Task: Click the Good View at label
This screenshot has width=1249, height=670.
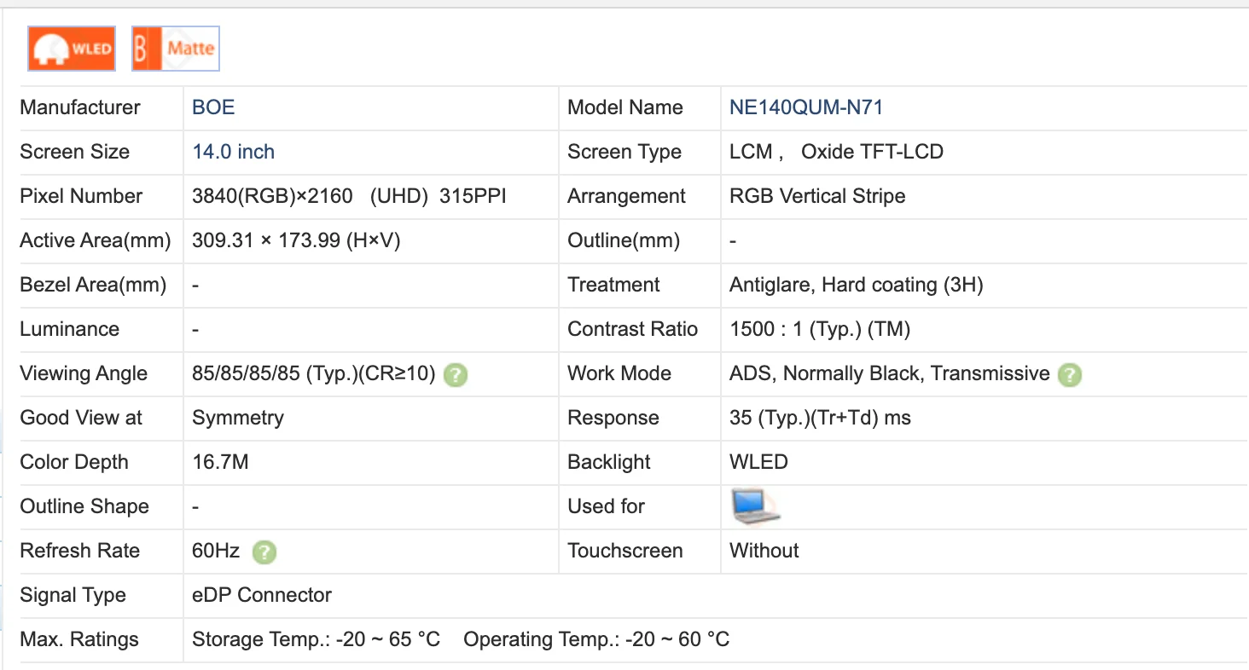Action: click(81, 418)
